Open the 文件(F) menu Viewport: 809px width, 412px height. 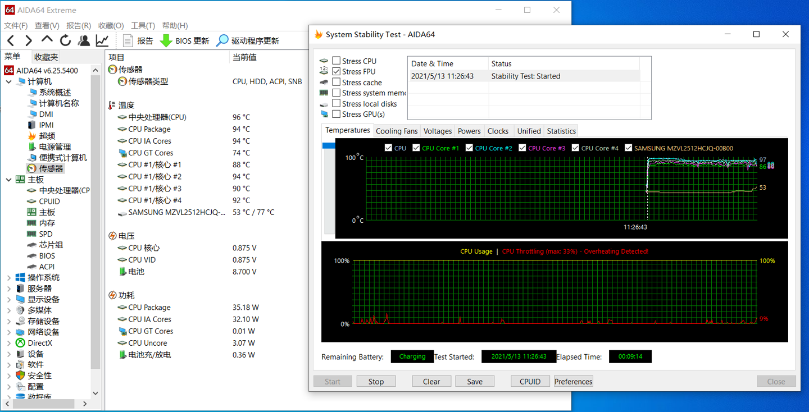click(x=16, y=26)
